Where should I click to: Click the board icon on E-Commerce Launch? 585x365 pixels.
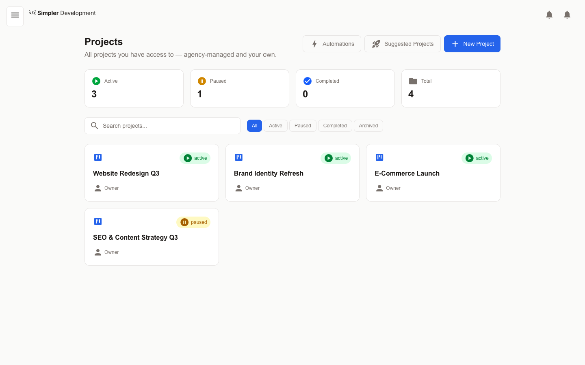(379, 157)
